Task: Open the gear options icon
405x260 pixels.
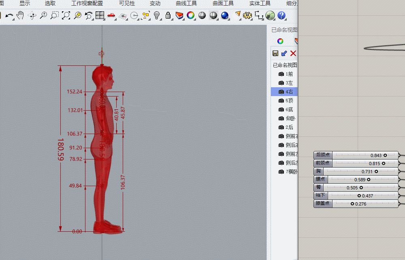Action: 247,16
